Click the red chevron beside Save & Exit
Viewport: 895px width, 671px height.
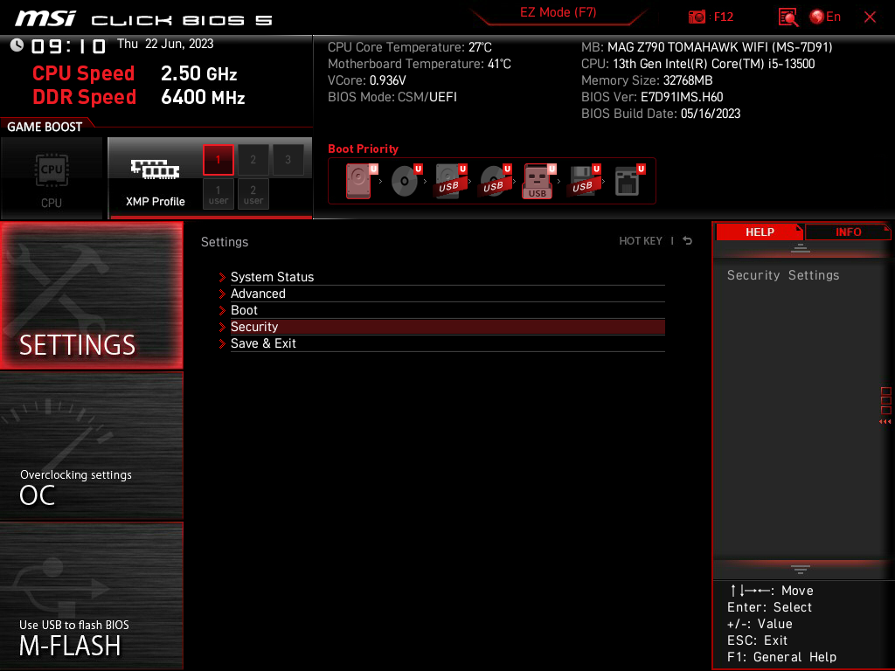222,343
